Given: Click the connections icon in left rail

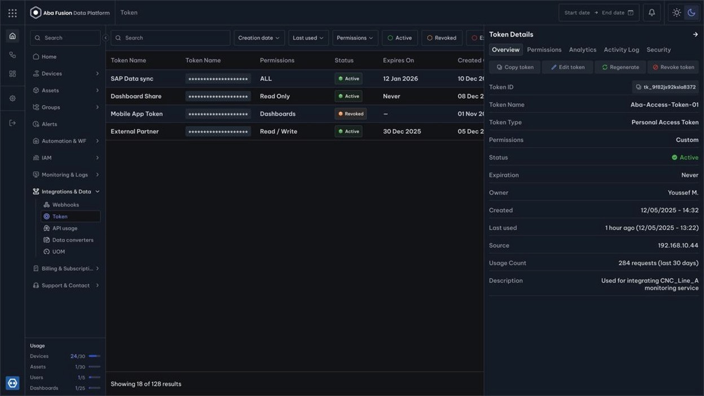Looking at the screenshot, I should click(12, 55).
